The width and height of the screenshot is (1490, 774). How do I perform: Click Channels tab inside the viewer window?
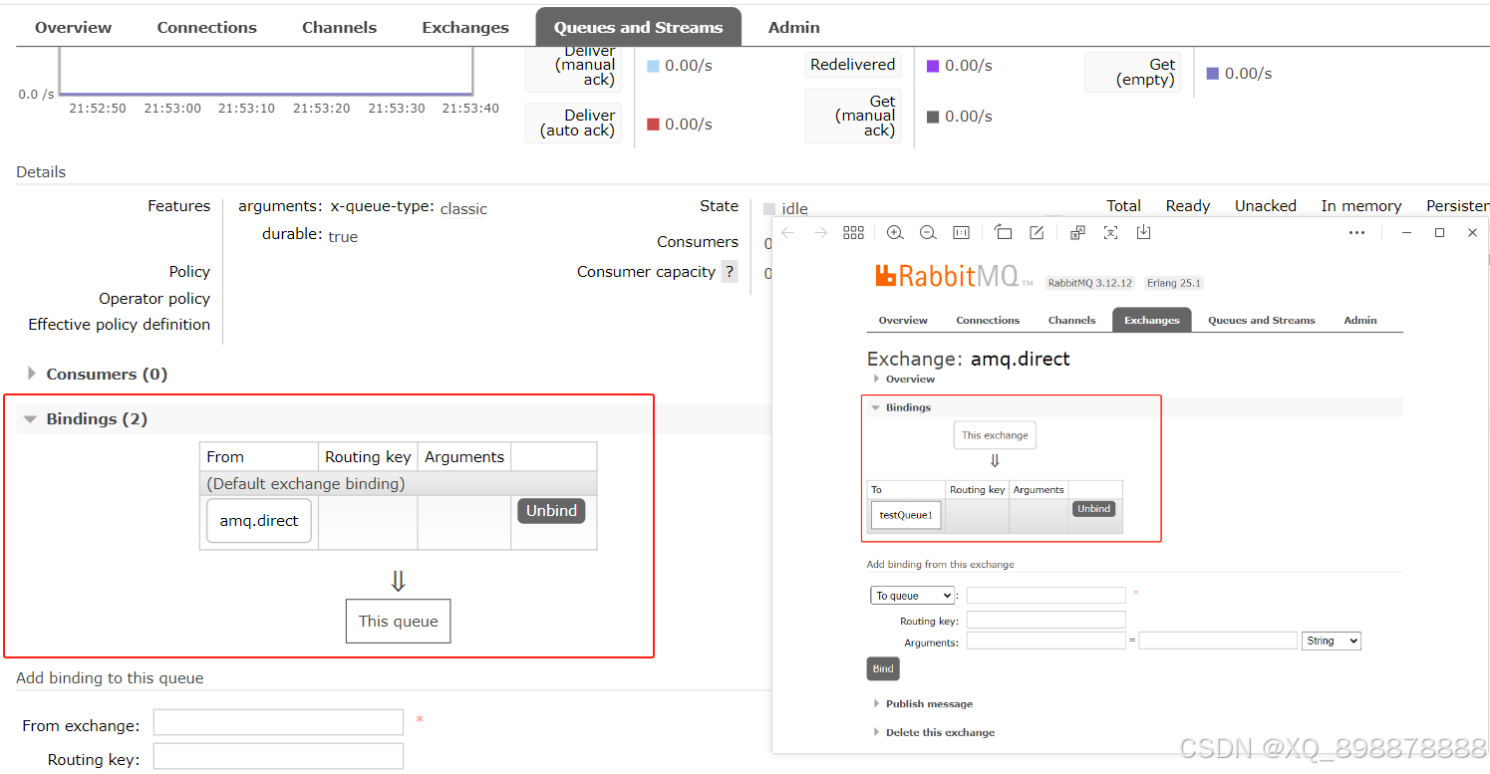1072,321
